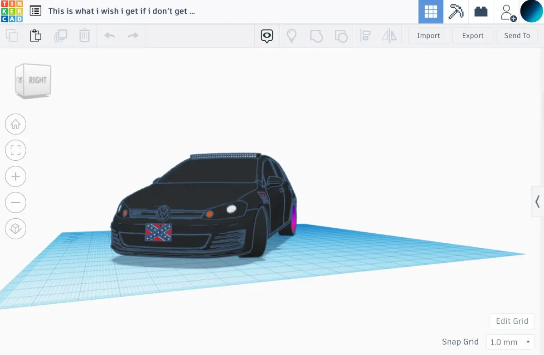Click the Copy toolbar icon
The image size is (544, 355).
(12, 36)
